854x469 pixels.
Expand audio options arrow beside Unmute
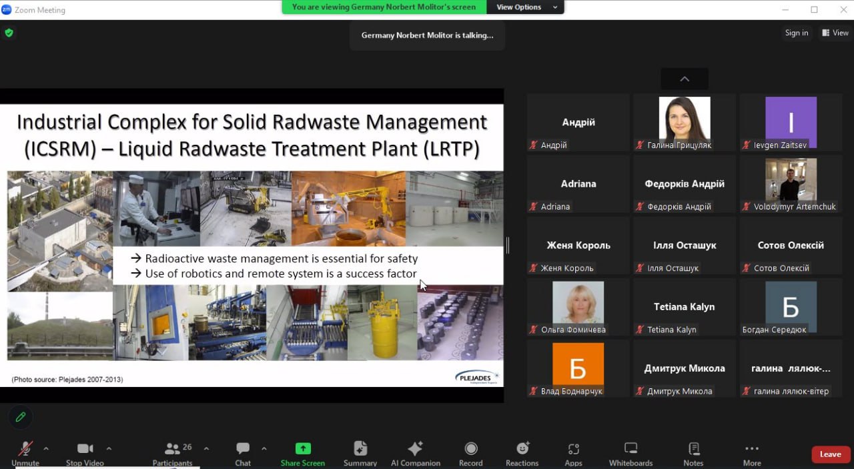click(46, 448)
